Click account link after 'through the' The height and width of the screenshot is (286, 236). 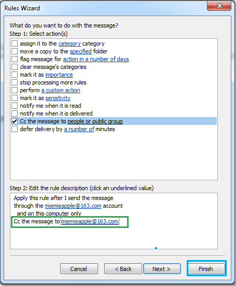73,206
